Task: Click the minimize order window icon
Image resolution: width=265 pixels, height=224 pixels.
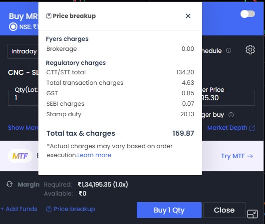Action: (x=253, y=214)
